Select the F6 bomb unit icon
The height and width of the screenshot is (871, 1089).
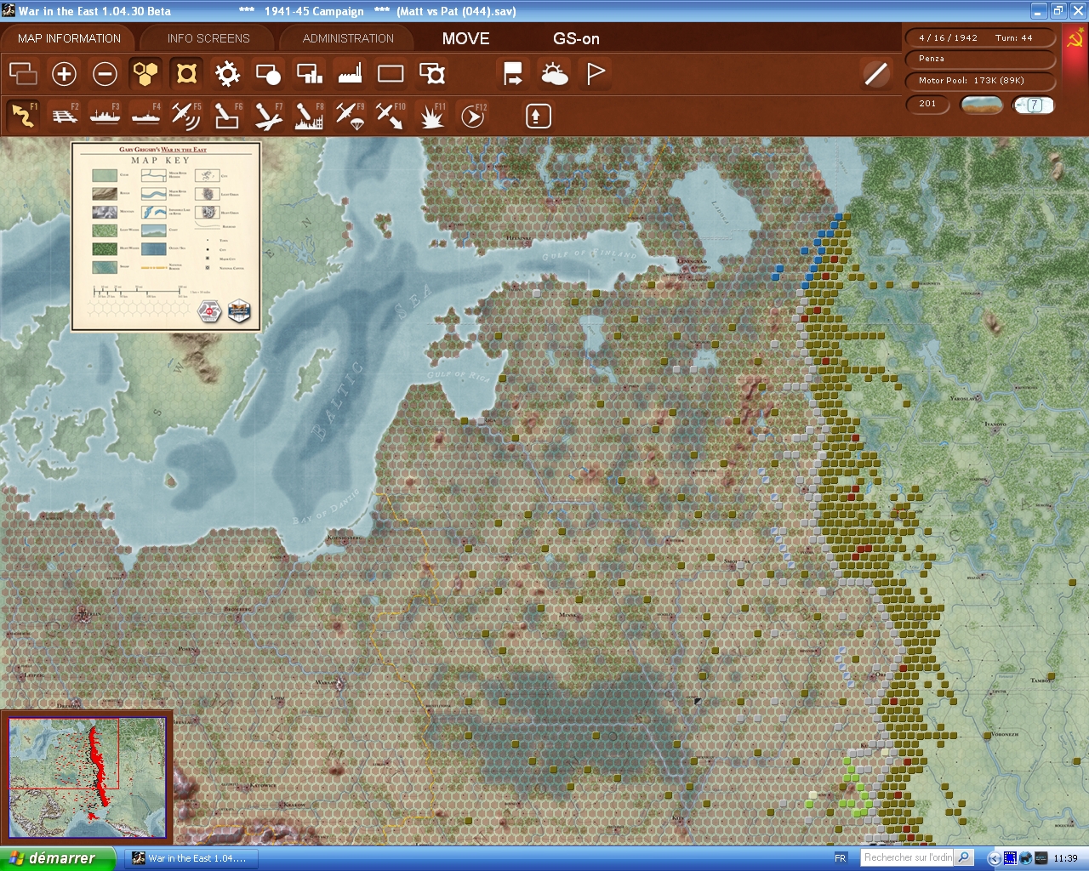tap(227, 116)
